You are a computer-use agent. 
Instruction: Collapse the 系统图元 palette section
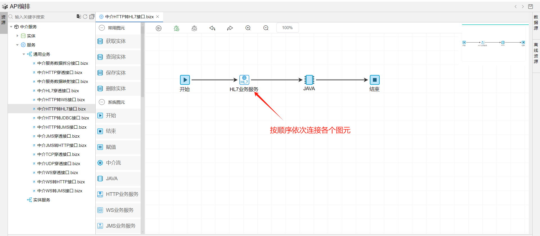(102, 102)
